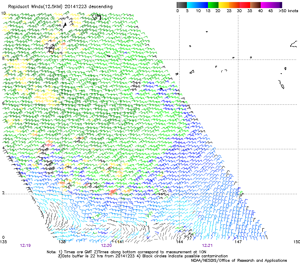
Task: Click the purple time label '12:19'
Action: (25, 246)
